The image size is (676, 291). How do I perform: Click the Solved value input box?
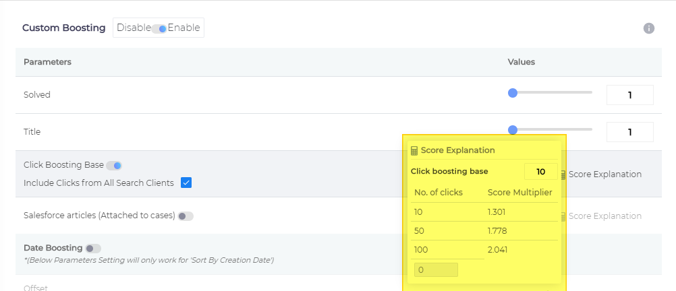[x=629, y=95]
